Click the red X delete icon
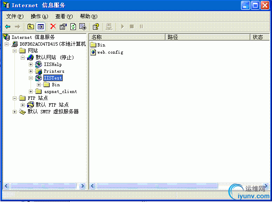The width and height of the screenshot is (272, 203). [53, 27]
